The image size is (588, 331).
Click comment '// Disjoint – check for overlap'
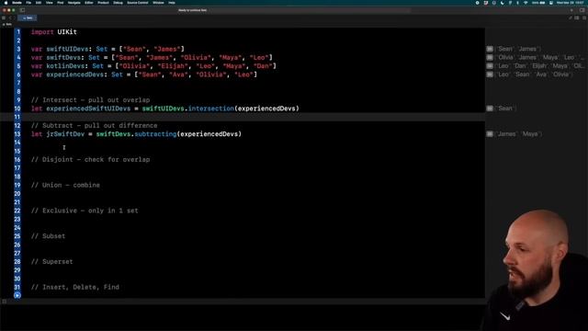90,159
